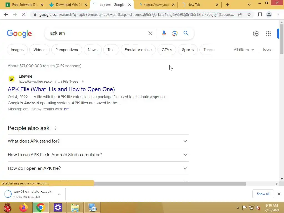Click inside the Google search box
The image size is (284, 213).
[98, 33]
